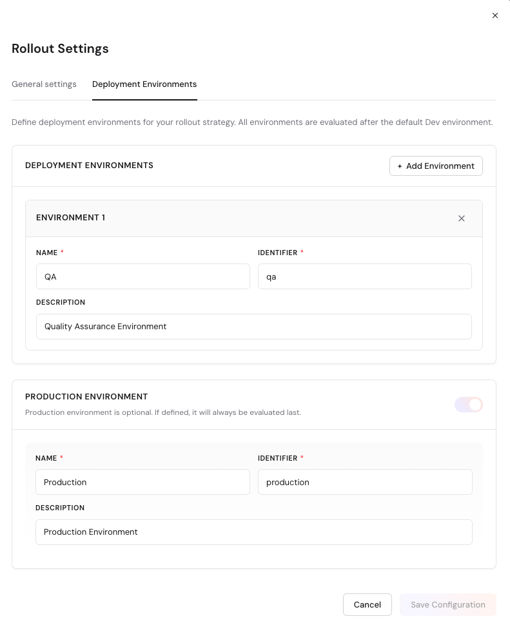Click the 'qa' identifier input field
The height and width of the screenshot is (623, 510).
tap(364, 276)
